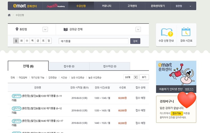Open the 10개 items-per-page dropdown
210x133 pixels.
point(131,77)
